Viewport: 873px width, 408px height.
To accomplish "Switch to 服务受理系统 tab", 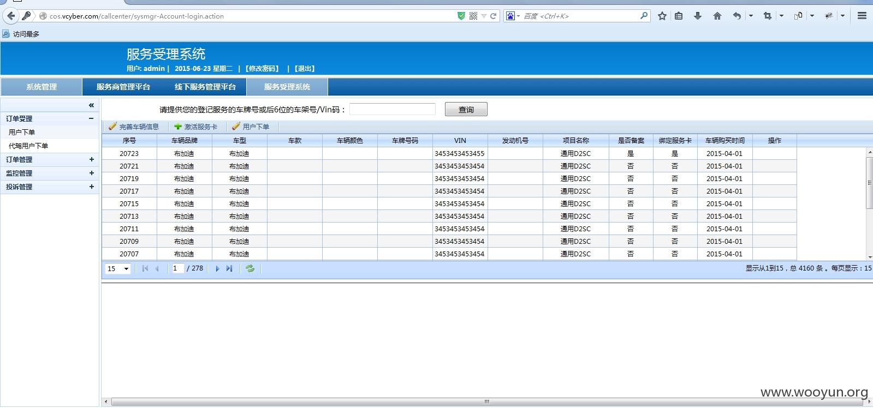I will click(287, 87).
